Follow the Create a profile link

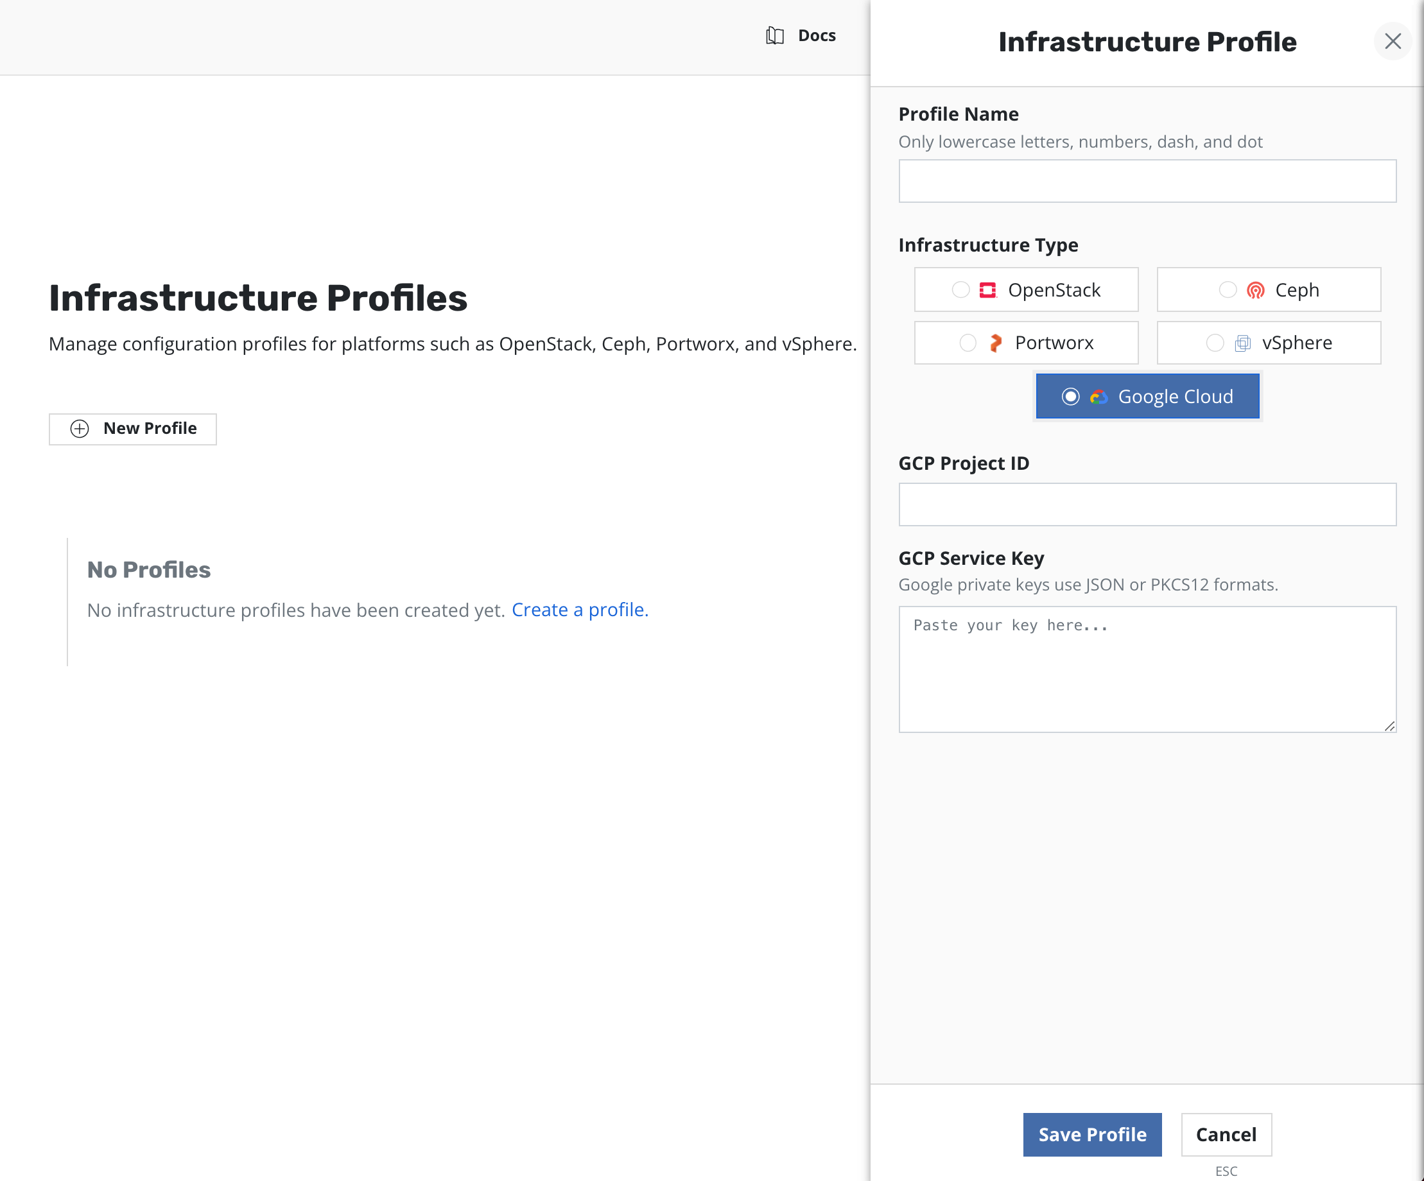click(x=580, y=610)
